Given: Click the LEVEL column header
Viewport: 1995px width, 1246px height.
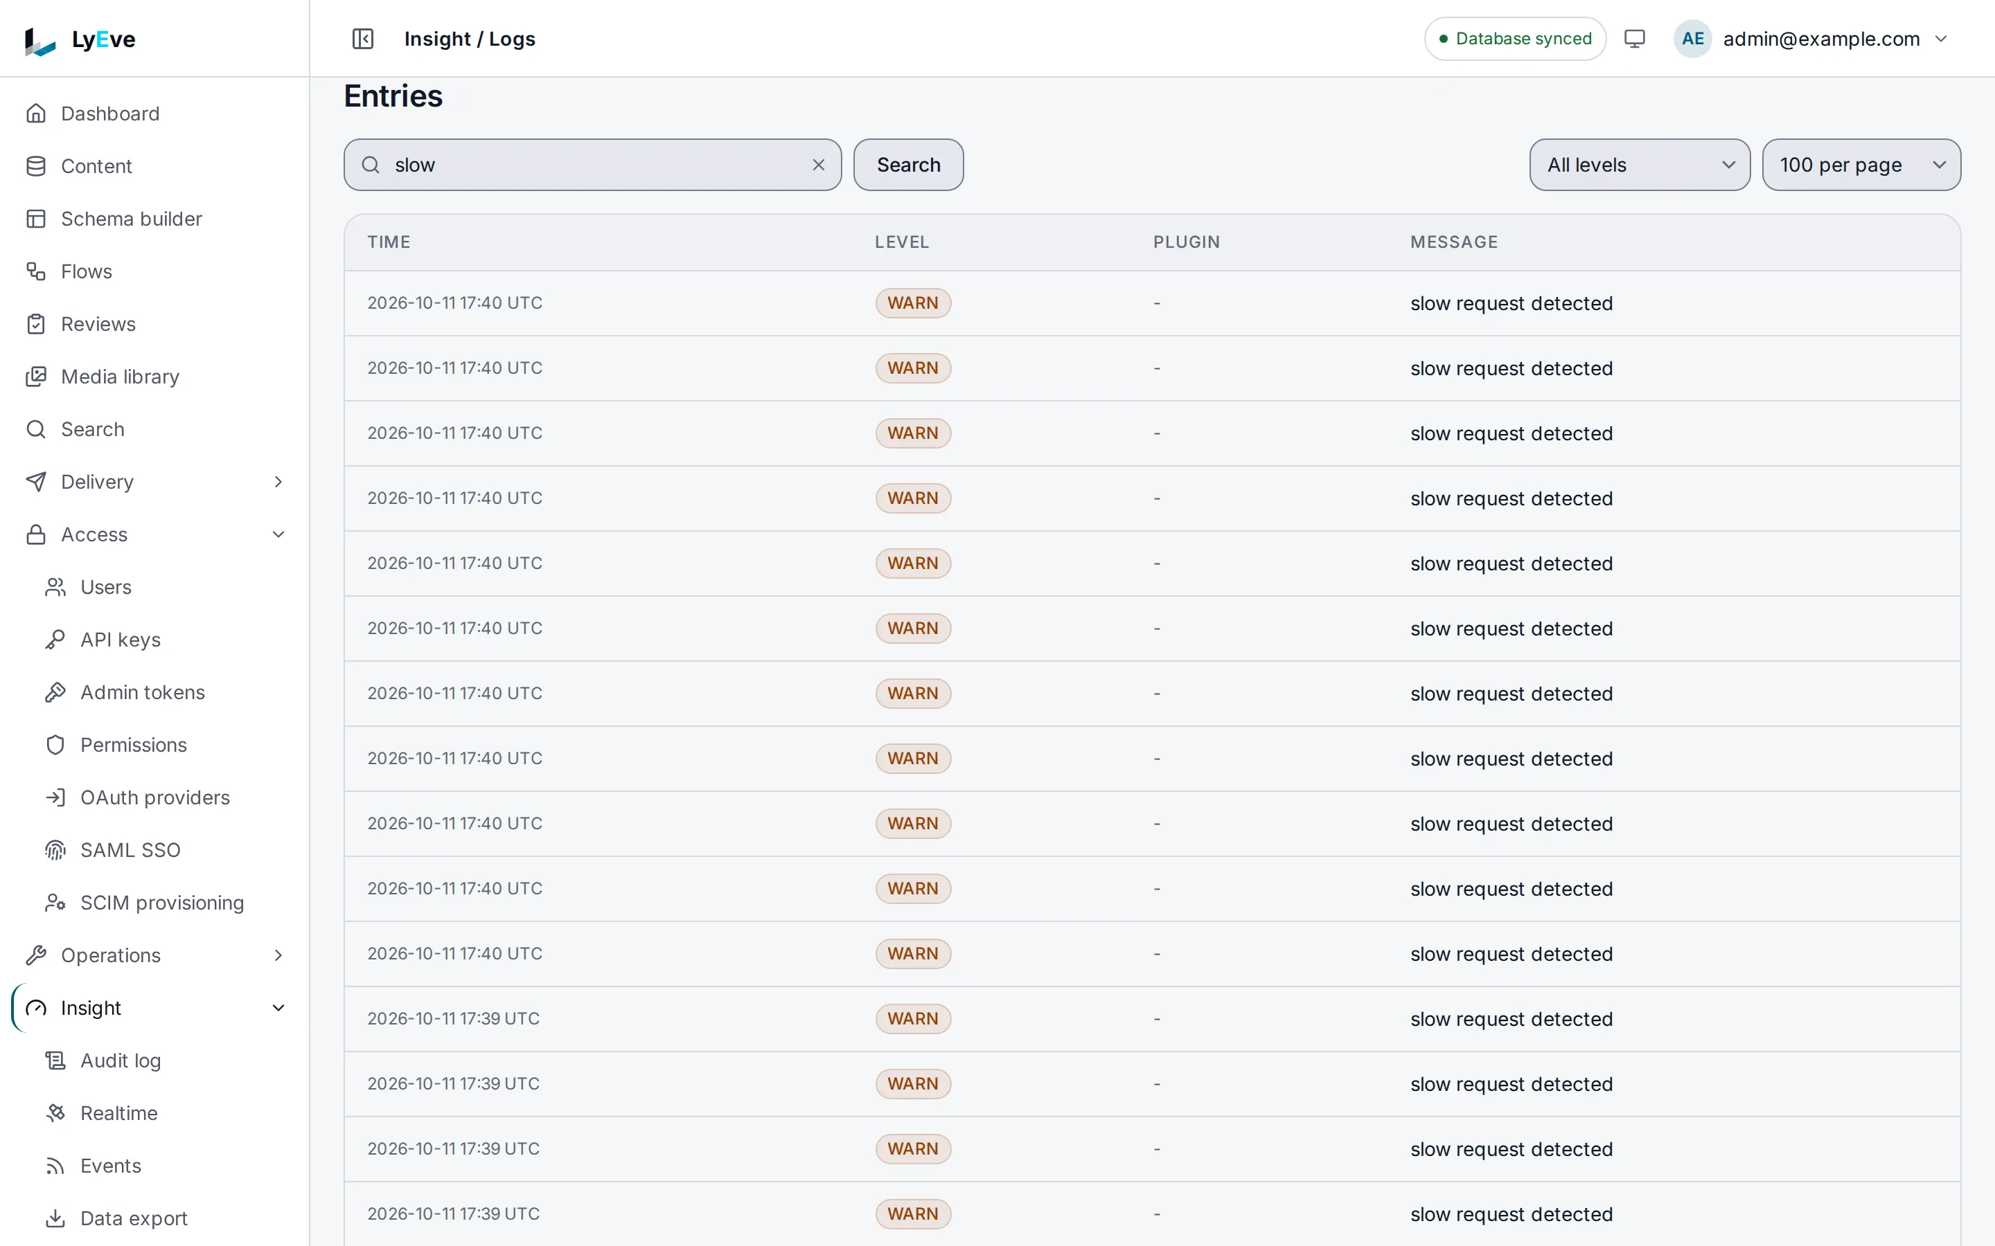Looking at the screenshot, I should [x=902, y=242].
